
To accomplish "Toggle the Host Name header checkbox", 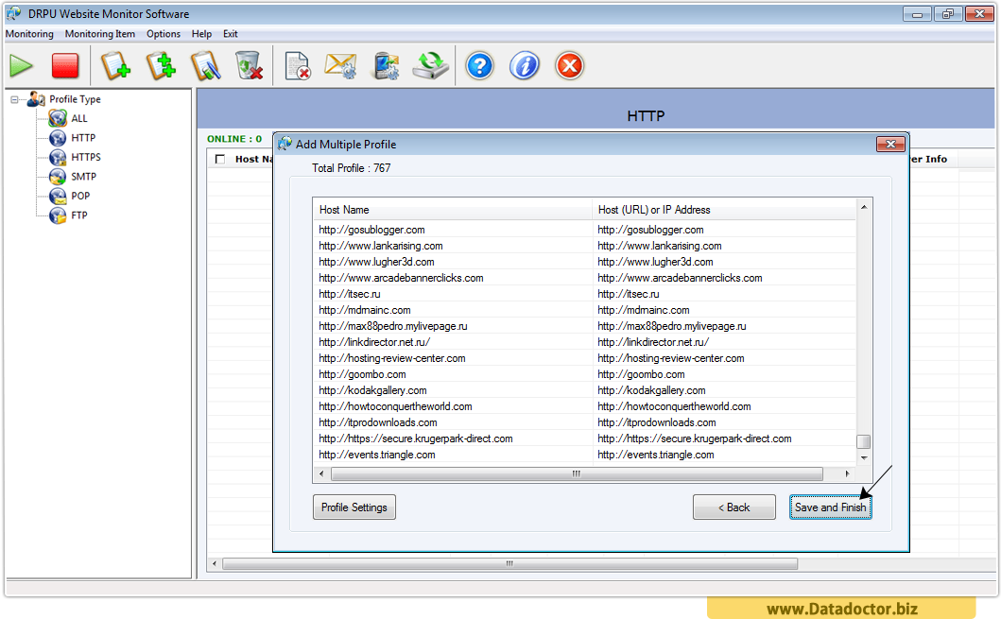I will pyautogui.click(x=220, y=159).
